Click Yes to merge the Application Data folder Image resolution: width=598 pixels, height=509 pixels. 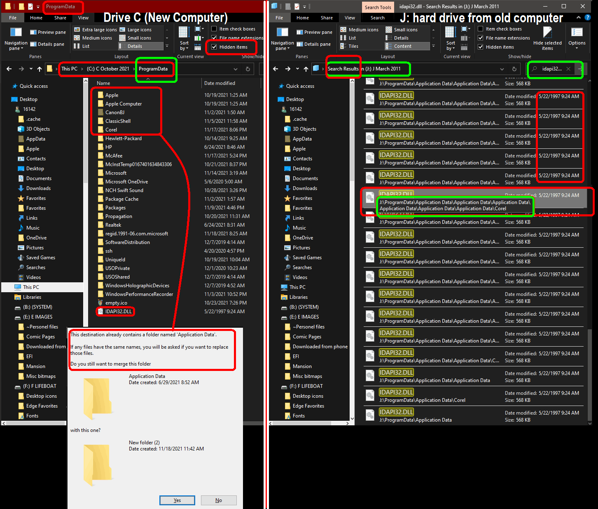[177, 500]
